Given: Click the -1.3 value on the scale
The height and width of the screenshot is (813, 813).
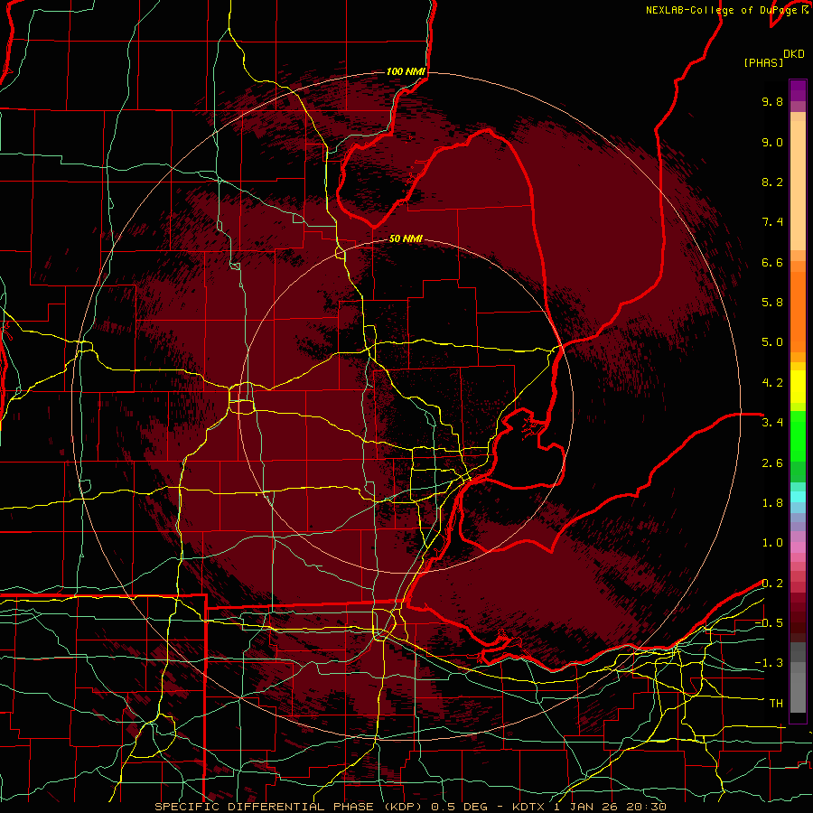Looking at the screenshot, I should [769, 663].
